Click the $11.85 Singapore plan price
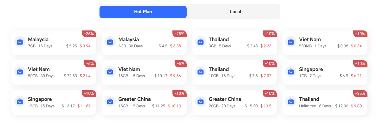The width and height of the screenshot is (390, 124). click(84, 106)
